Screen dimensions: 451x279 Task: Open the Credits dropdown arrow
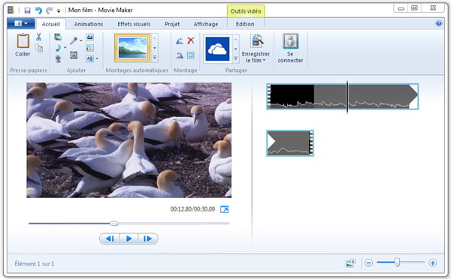click(x=97, y=58)
